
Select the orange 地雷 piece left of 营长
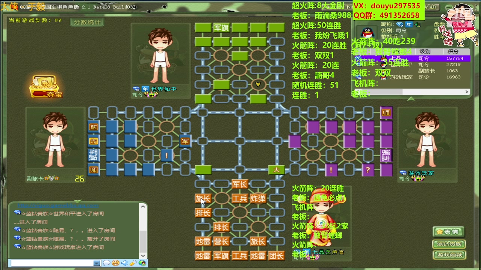pos(203,241)
